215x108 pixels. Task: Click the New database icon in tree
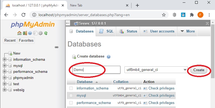pos(10,53)
